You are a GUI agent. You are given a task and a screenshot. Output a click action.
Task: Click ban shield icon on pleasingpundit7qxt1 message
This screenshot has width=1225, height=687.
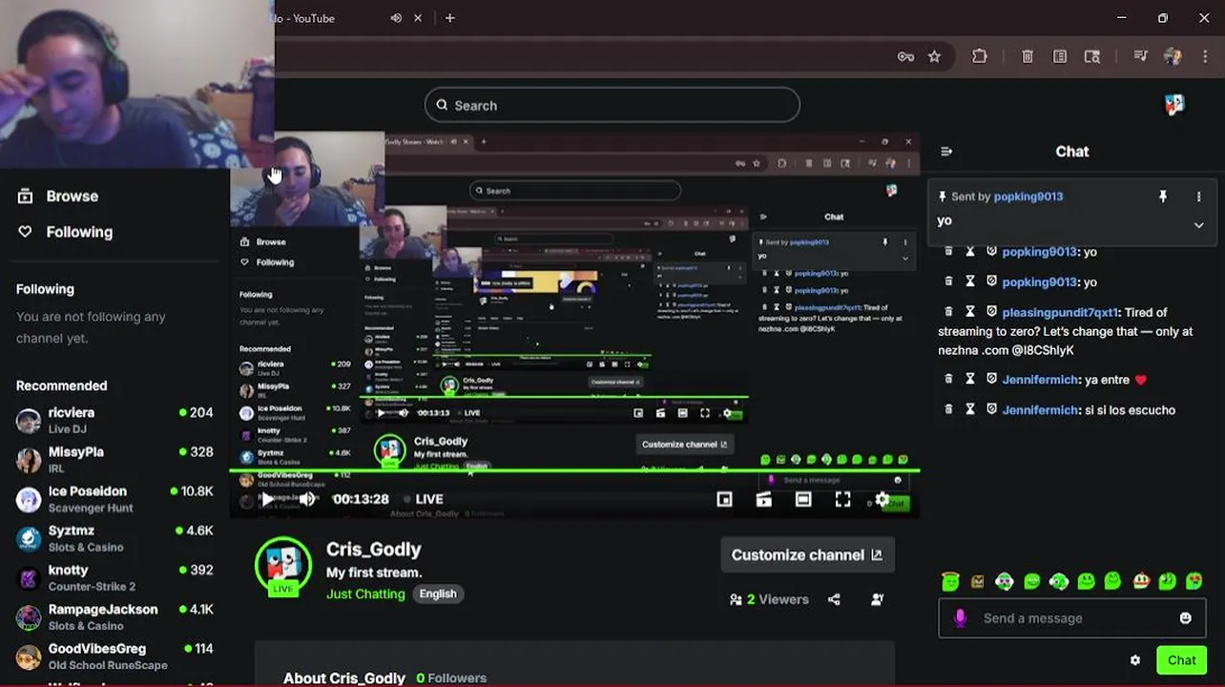[991, 312]
